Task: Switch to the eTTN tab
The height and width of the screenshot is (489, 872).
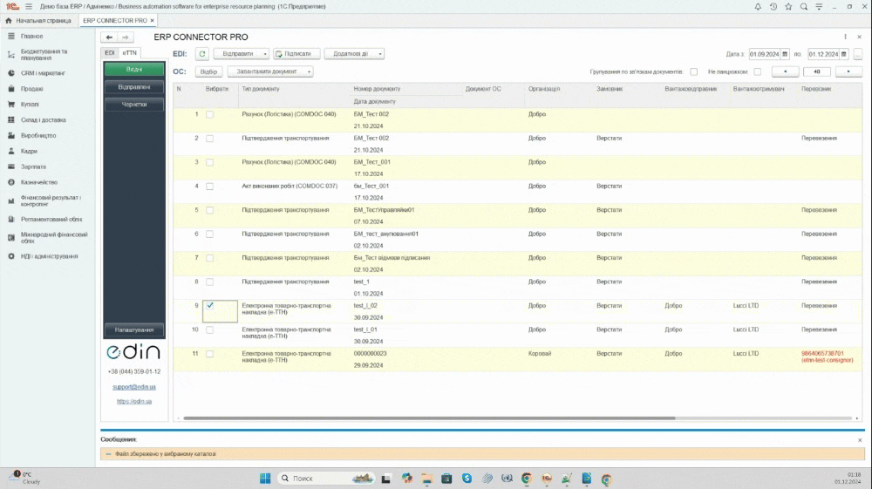Action: tap(130, 53)
